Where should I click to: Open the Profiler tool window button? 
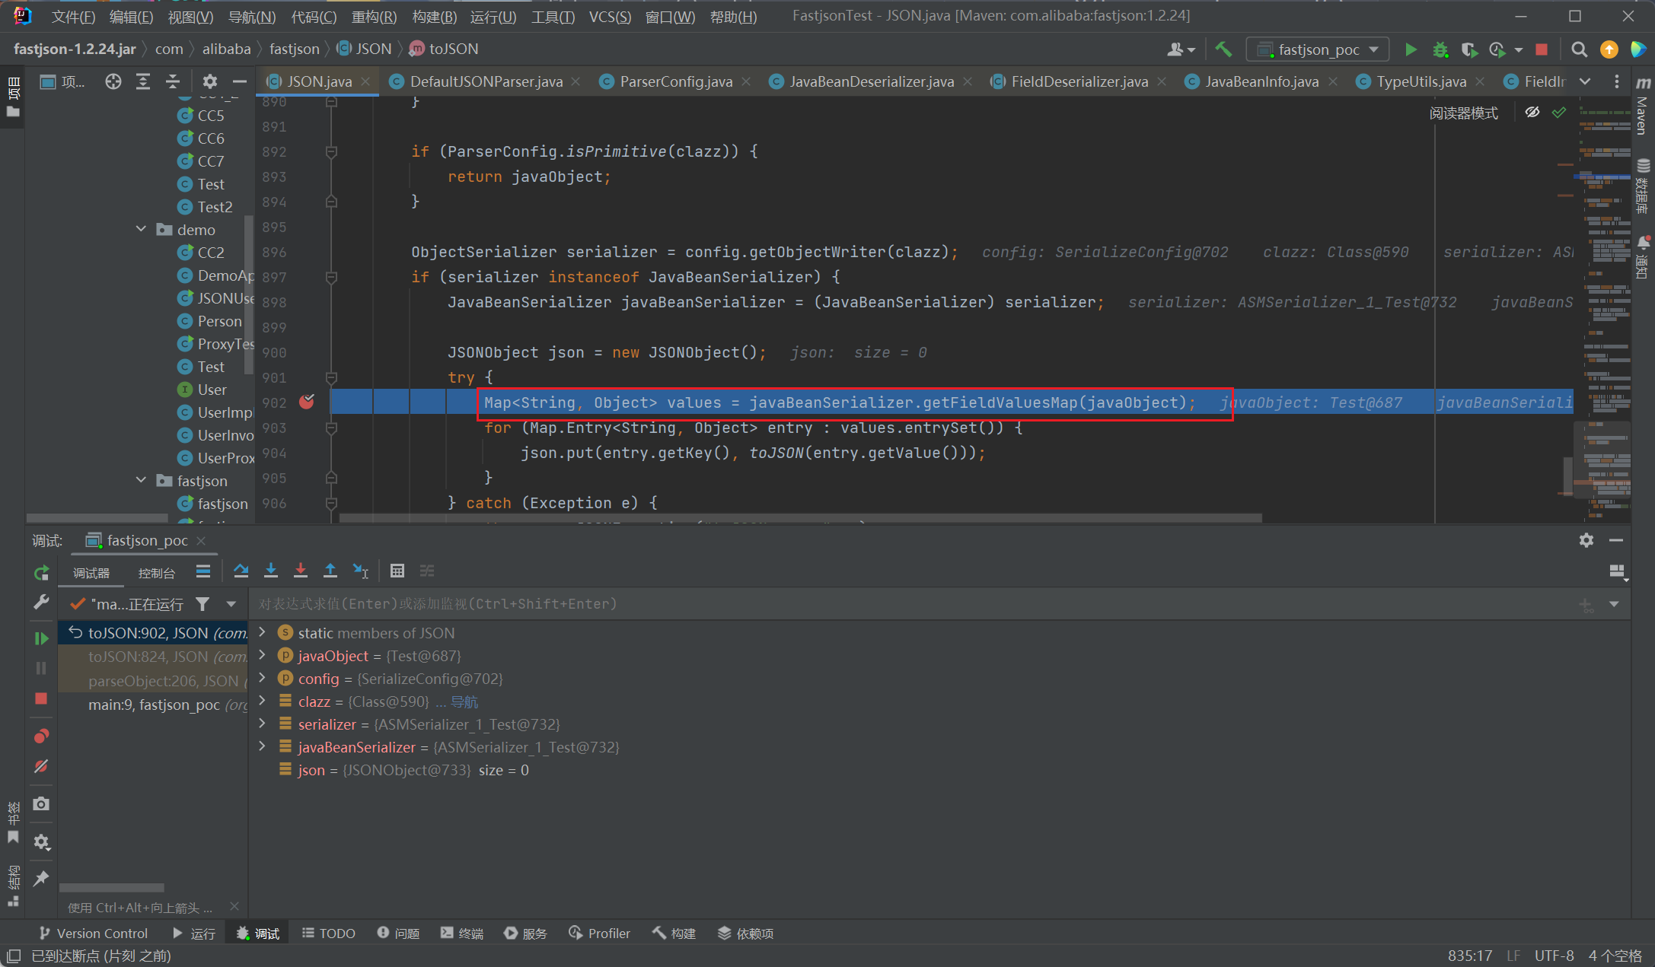(x=600, y=933)
